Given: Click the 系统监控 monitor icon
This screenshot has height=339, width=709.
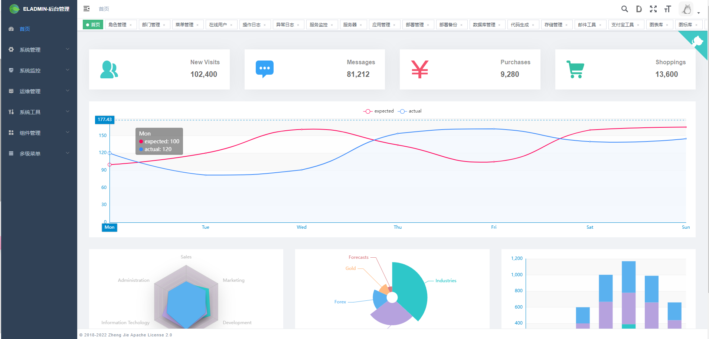Looking at the screenshot, I should click(x=11, y=70).
